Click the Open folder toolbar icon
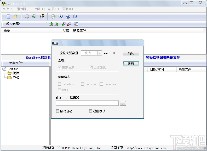The height and width of the screenshot is (151, 207). 16,16
